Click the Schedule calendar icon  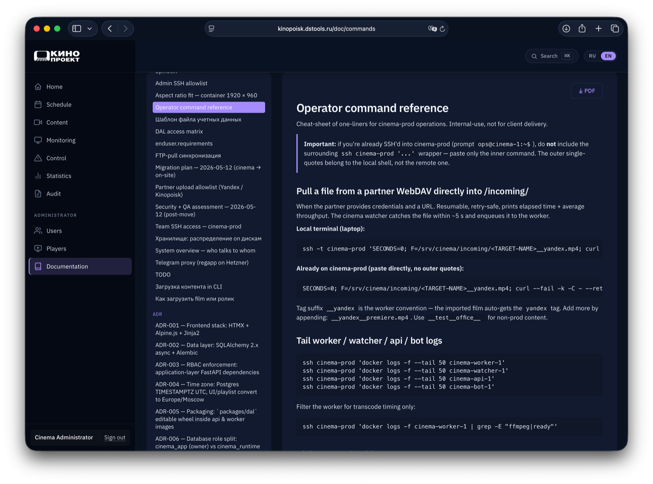[x=38, y=104]
